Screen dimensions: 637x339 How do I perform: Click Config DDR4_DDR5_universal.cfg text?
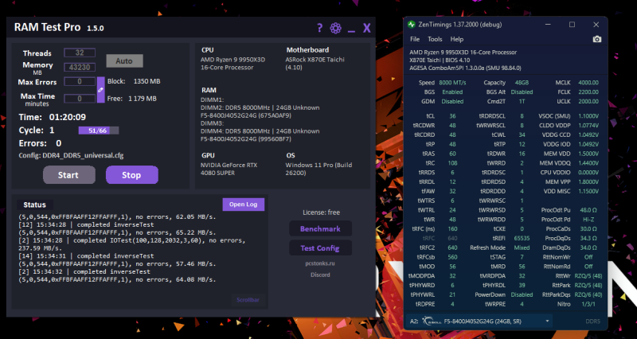71,155
